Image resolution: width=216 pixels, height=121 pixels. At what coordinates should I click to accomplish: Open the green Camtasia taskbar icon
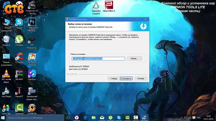point(127,118)
